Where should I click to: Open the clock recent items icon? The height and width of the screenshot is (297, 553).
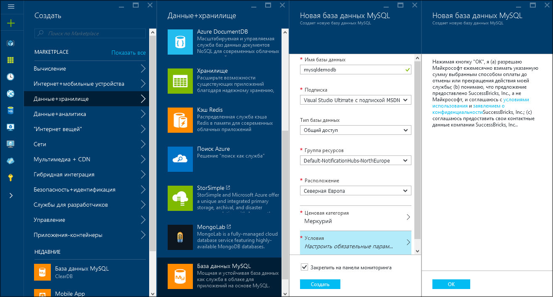tap(11, 76)
